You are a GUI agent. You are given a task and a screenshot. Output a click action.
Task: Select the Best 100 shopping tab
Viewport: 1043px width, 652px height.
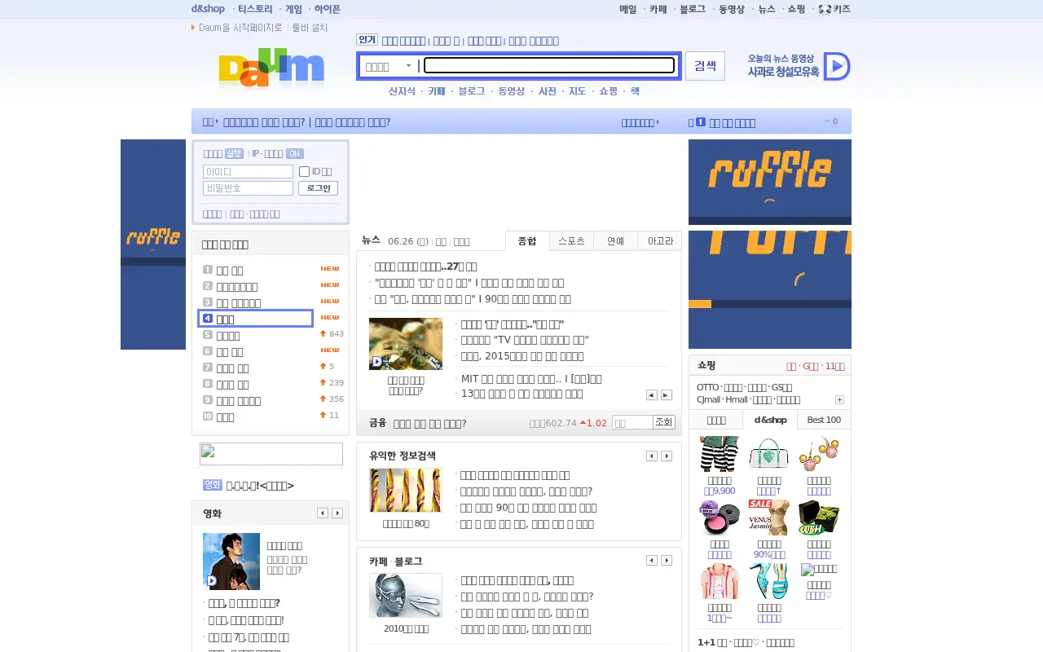[824, 420]
